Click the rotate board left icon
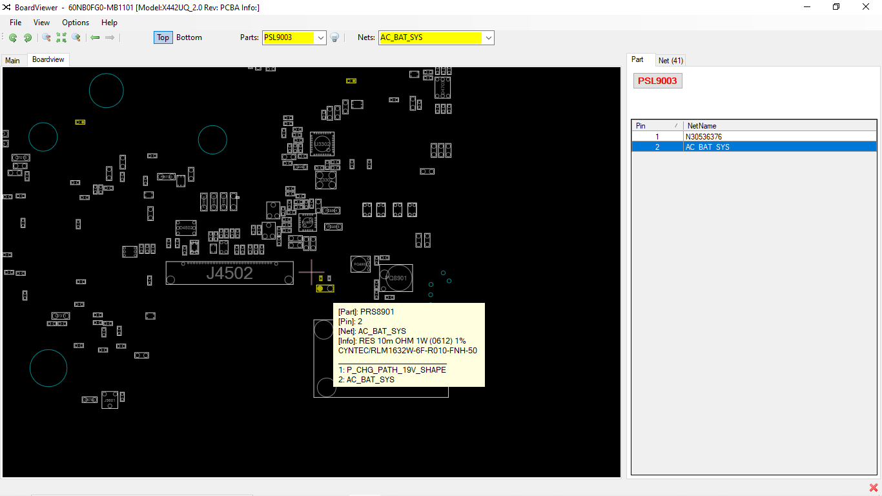Screen dimensions: 882x496 pos(13,37)
